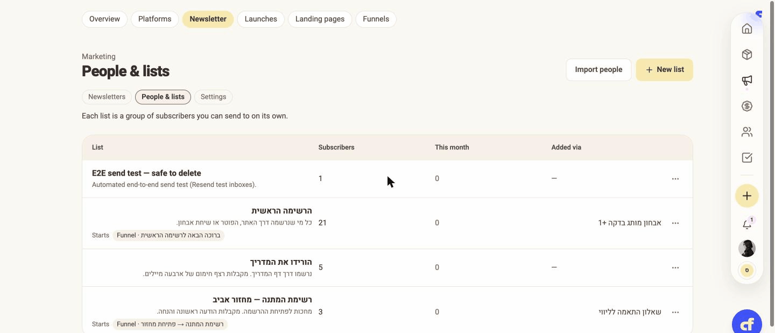Click the This month column header
Viewport: 775px width, 333px height.
point(452,148)
